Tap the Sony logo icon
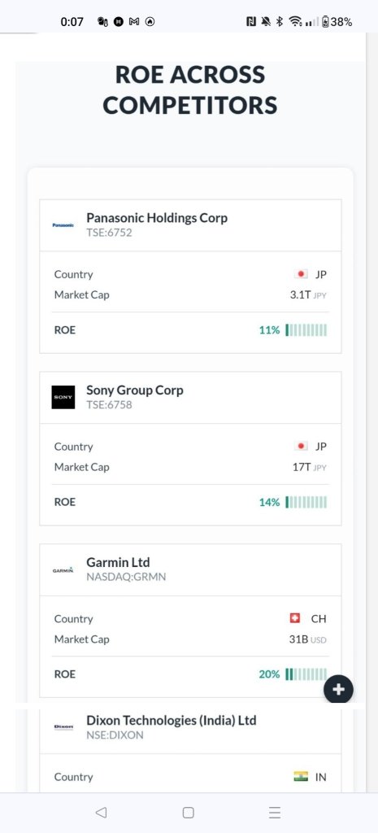This screenshot has width=378, height=833. click(63, 397)
